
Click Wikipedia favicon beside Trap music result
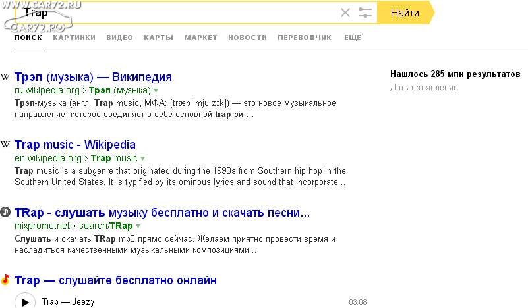click(5, 145)
